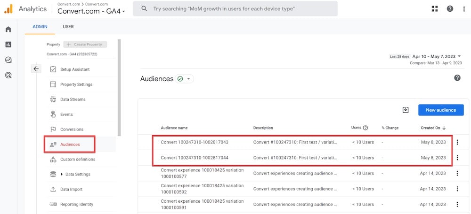471x214 pixels.
Task: Open the date range Apr 10 - May 7 dropdown
Action: click(437, 56)
